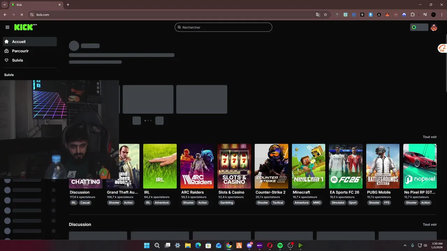
Task: Open the Slots & Casino category thumbnail
Action: coord(234,166)
